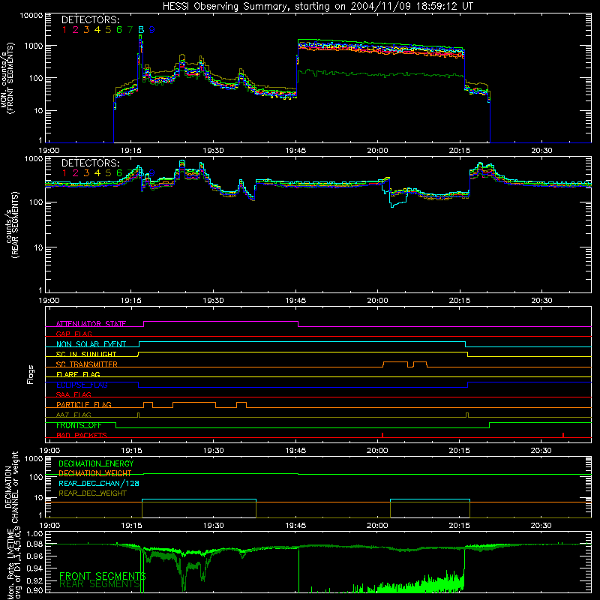Click the 19:45 label under the top plot
This screenshot has width=600, height=600.
pyautogui.click(x=295, y=151)
